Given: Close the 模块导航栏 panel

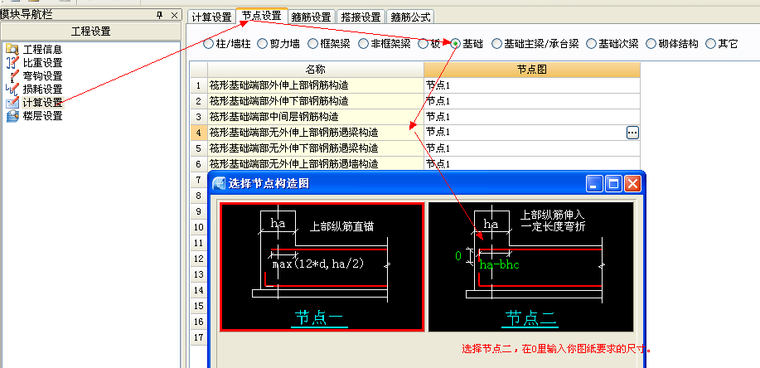Looking at the screenshot, I should [175, 16].
